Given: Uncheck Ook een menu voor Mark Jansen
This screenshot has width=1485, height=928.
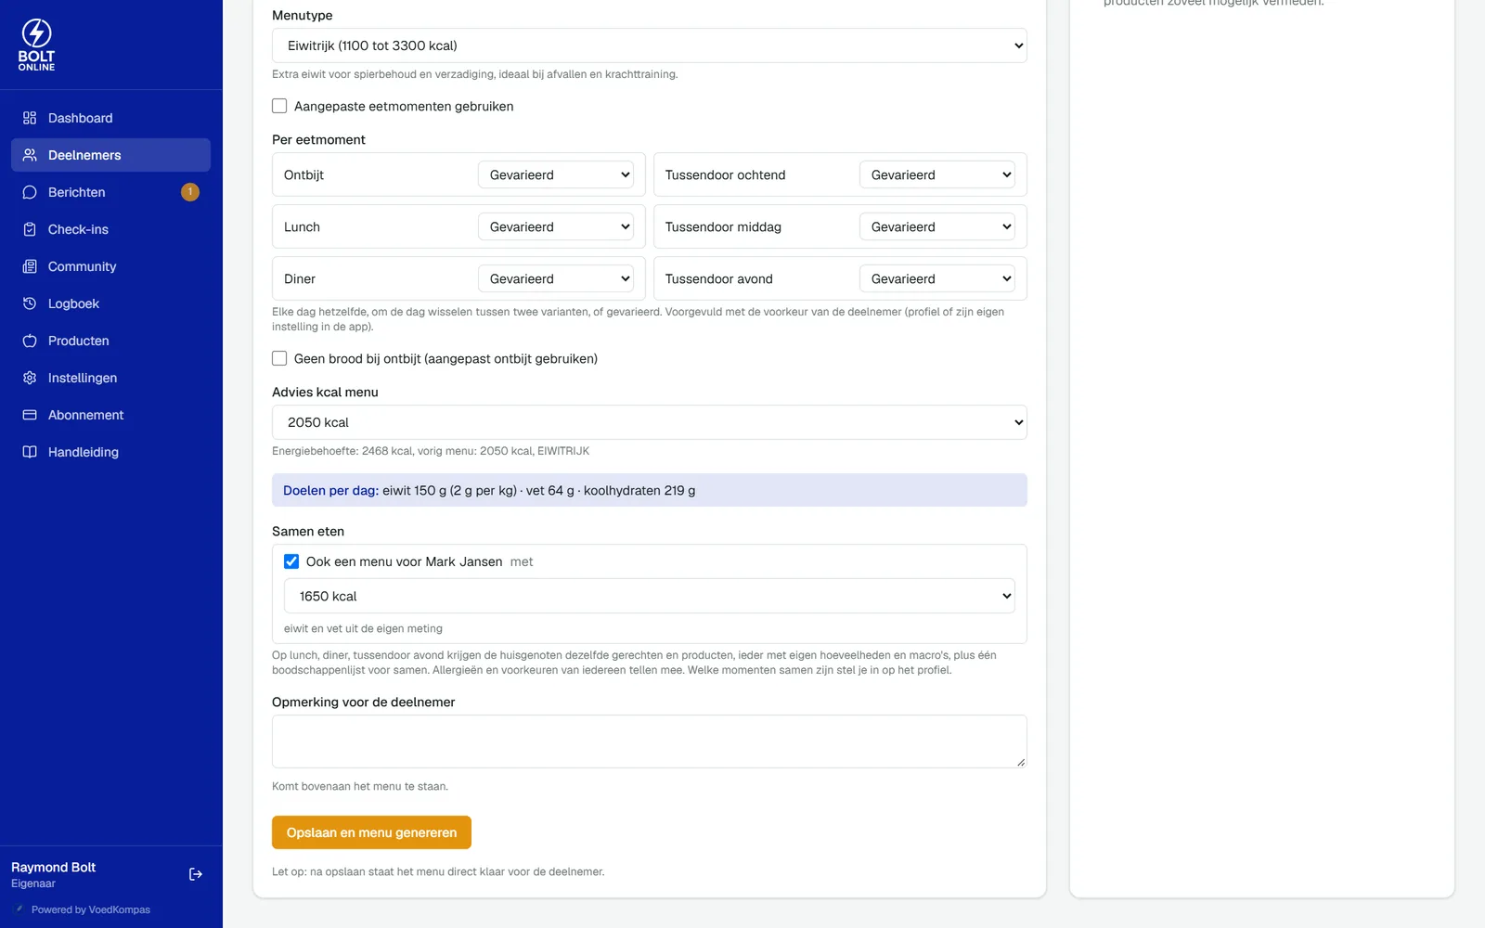Looking at the screenshot, I should click(x=291, y=561).
